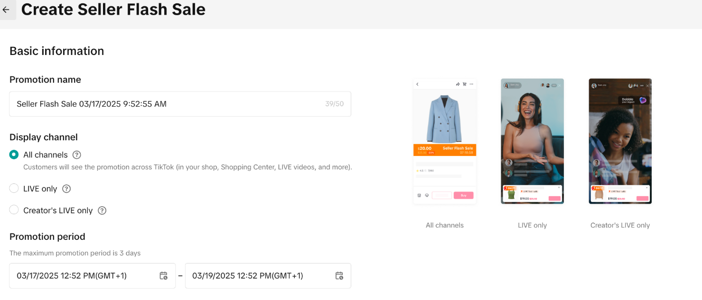The height and width of the screenshot is (300, 702).
Task: Click the orange Seller Flash Sale banner
Action: (x=445, y=150)
